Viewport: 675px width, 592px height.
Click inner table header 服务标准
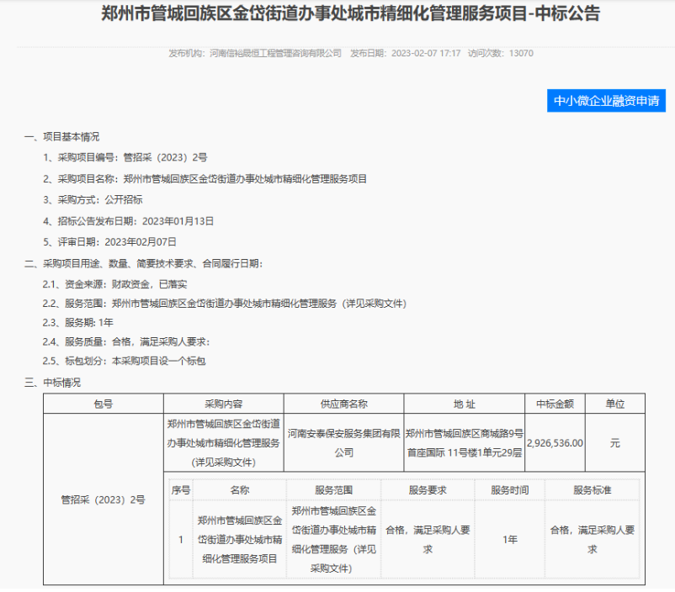(592, 489)
